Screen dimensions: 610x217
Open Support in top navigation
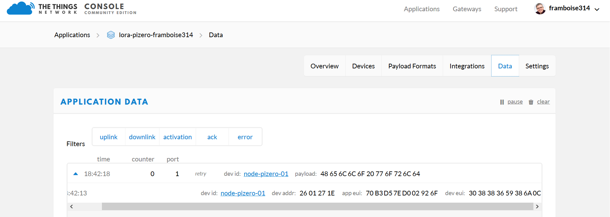coord(506,9)
